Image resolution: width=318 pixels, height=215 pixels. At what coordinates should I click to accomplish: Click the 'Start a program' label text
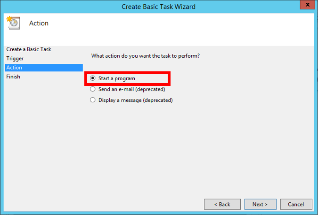click(117, 78)
